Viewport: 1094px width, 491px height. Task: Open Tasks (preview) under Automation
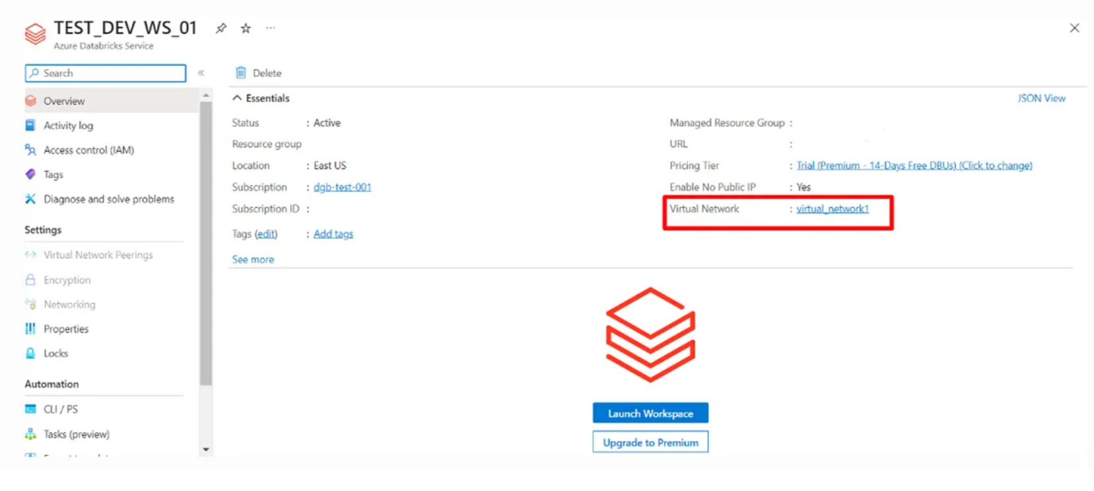coord(77,434)
